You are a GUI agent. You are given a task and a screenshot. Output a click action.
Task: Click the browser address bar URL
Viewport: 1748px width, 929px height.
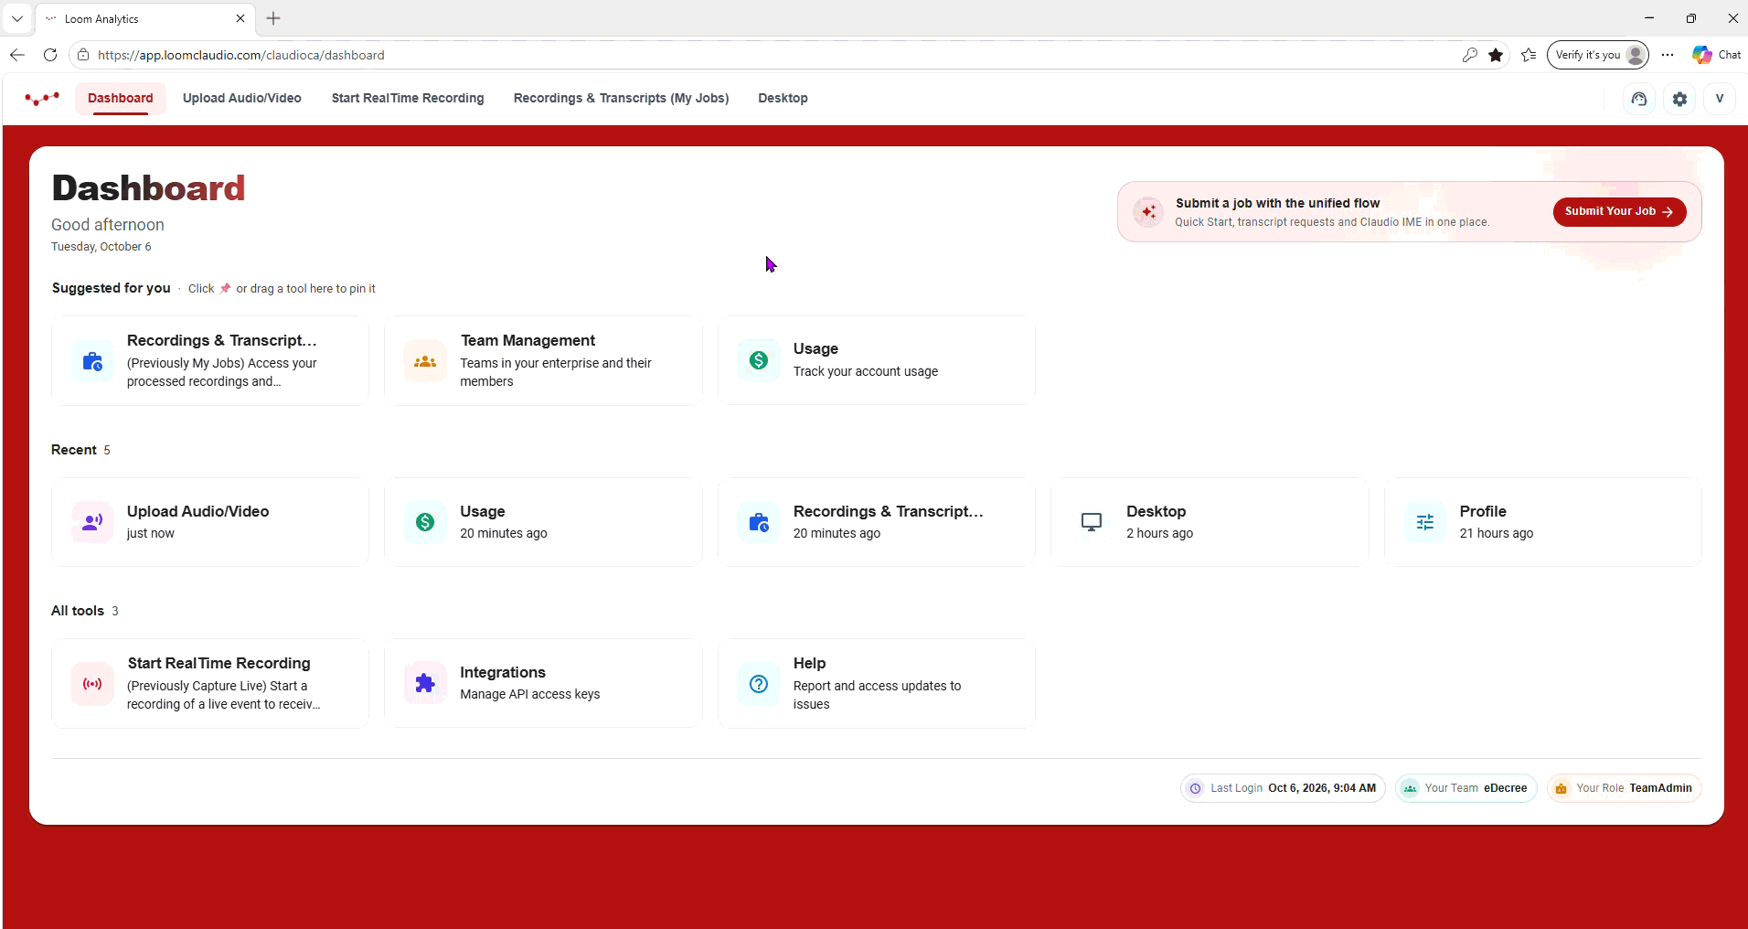coord(241,55)
